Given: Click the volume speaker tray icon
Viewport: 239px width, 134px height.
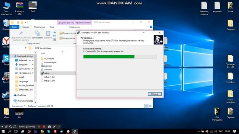Looking at the screenshot, I should pos(215,131).
